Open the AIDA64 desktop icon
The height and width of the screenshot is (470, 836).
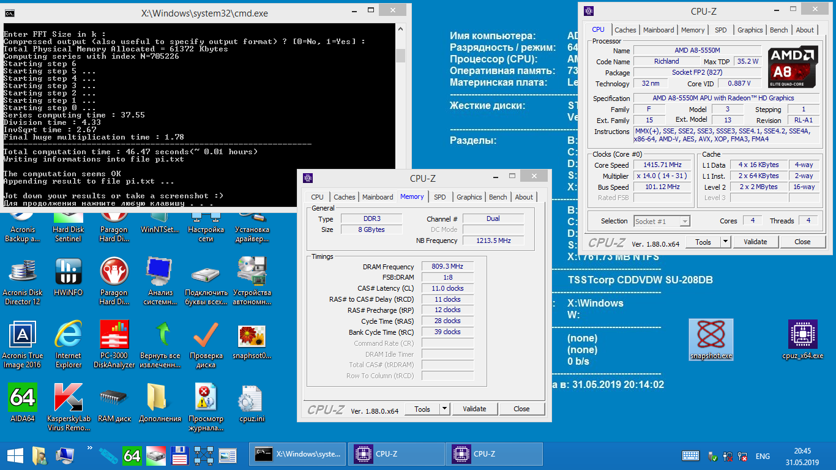23,402
